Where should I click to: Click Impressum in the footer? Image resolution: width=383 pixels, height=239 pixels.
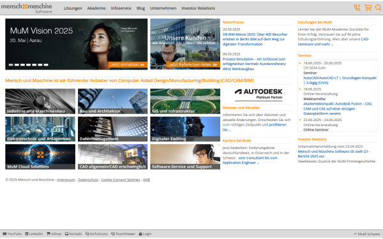66,180
